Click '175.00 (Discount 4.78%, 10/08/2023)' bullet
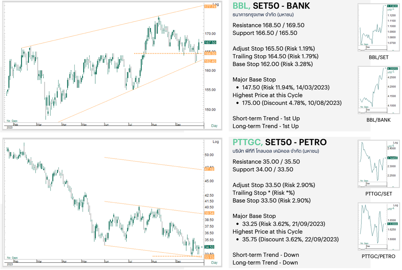 click(x=292, y=103)
